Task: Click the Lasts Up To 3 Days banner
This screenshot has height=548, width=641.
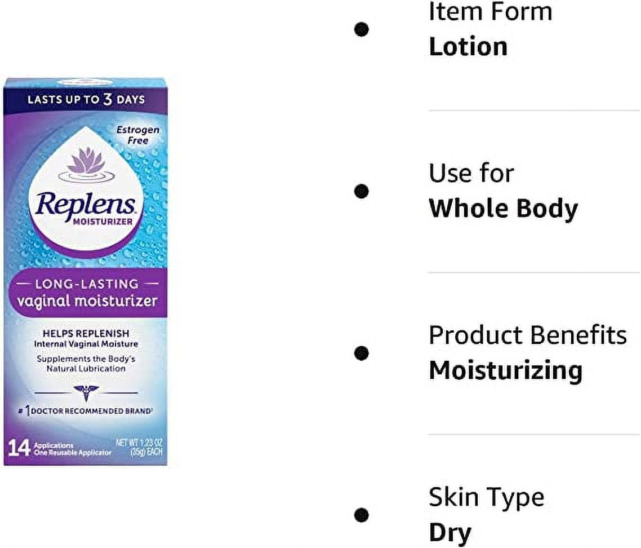Action: click(86, 99)
